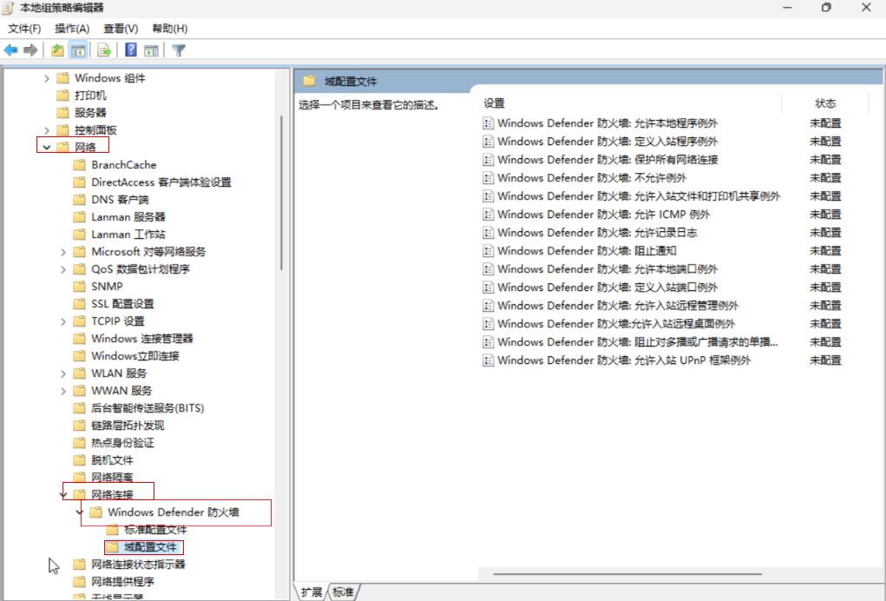Screen dimensions: 886x601
Task: Click the Filter funnel toolbar icon
Action: point(179,50)
